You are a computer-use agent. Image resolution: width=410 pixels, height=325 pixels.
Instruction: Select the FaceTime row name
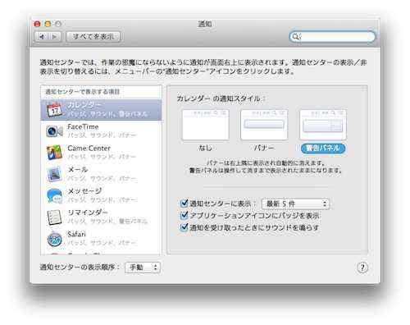83,127
